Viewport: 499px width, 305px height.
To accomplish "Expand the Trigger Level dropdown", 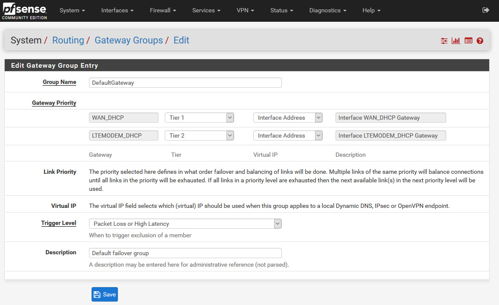I will [185, 224].
